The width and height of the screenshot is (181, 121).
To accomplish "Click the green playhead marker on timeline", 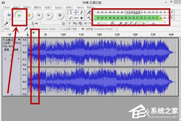I will [33, 33].
